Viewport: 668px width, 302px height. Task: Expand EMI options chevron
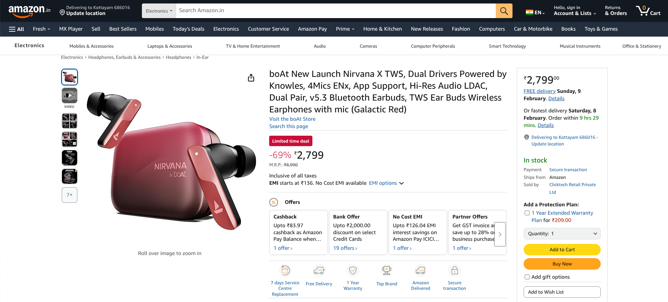click(402, 183)
